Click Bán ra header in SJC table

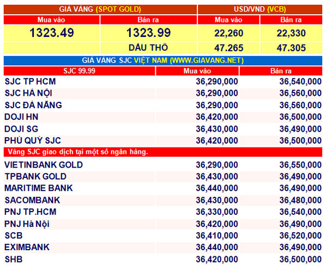pyautogui.click(x=281, y=71)
